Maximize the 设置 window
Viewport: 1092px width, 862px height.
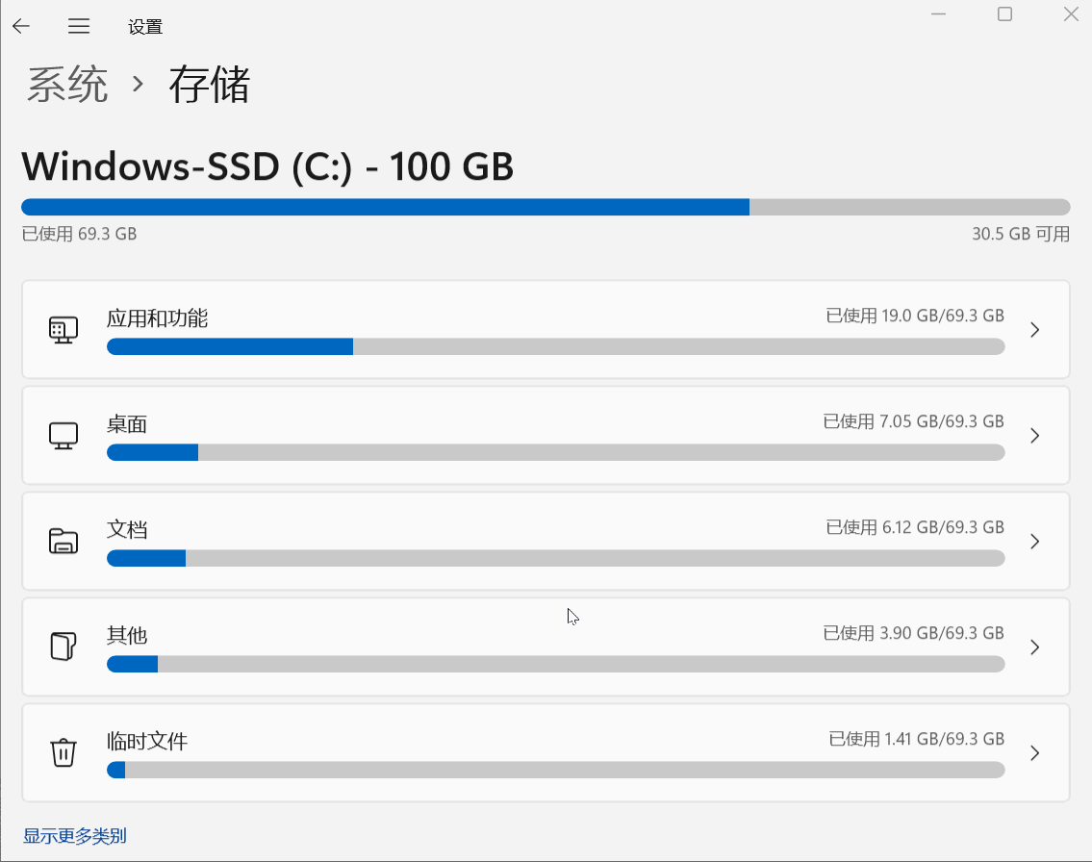click(x=1004, y=14)
